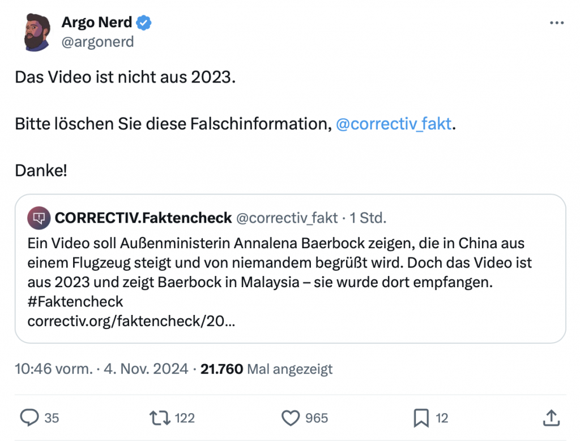The image size is (580, 441).
Task: Click the quoted tweet's @correctiv_fakt handle
Action: (287, 218)
